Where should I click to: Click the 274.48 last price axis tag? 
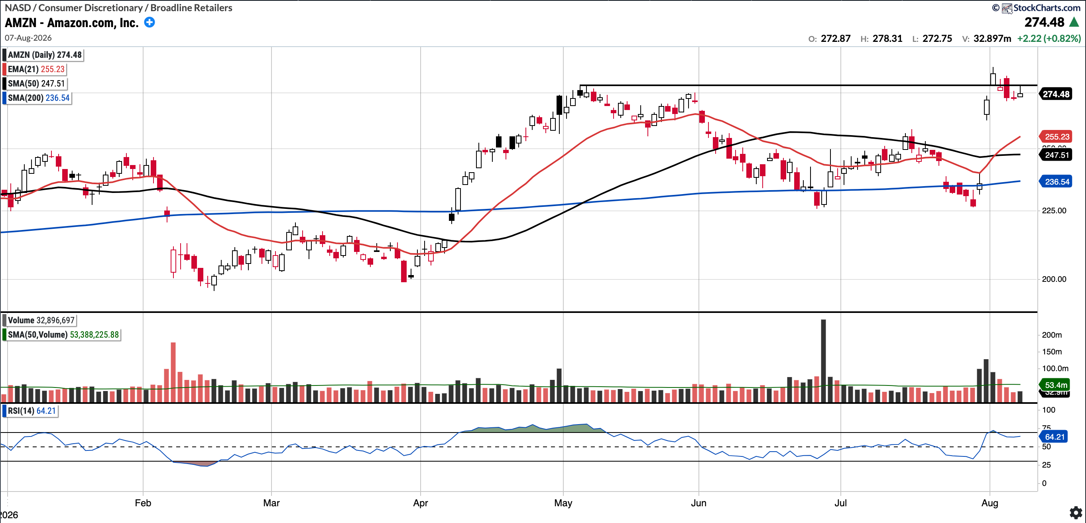[1056, 94]
